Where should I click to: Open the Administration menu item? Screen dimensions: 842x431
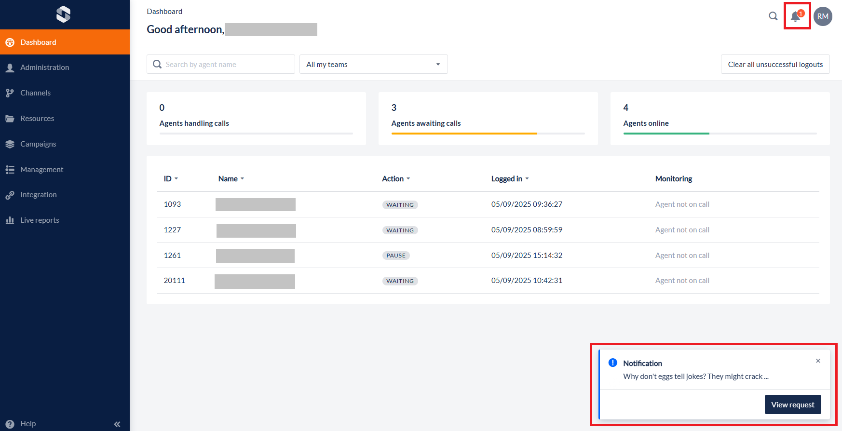(x=44, y=67)
